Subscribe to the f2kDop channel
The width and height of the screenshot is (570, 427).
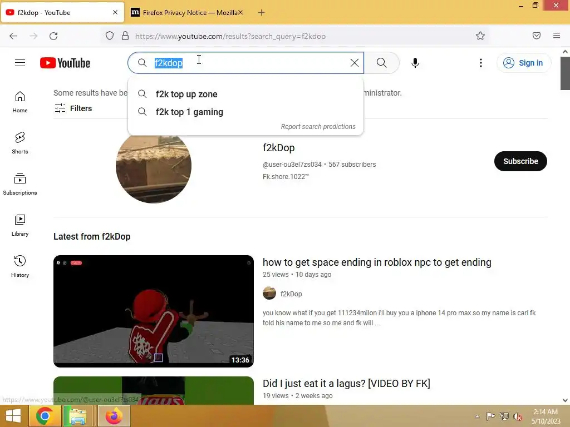520,161
